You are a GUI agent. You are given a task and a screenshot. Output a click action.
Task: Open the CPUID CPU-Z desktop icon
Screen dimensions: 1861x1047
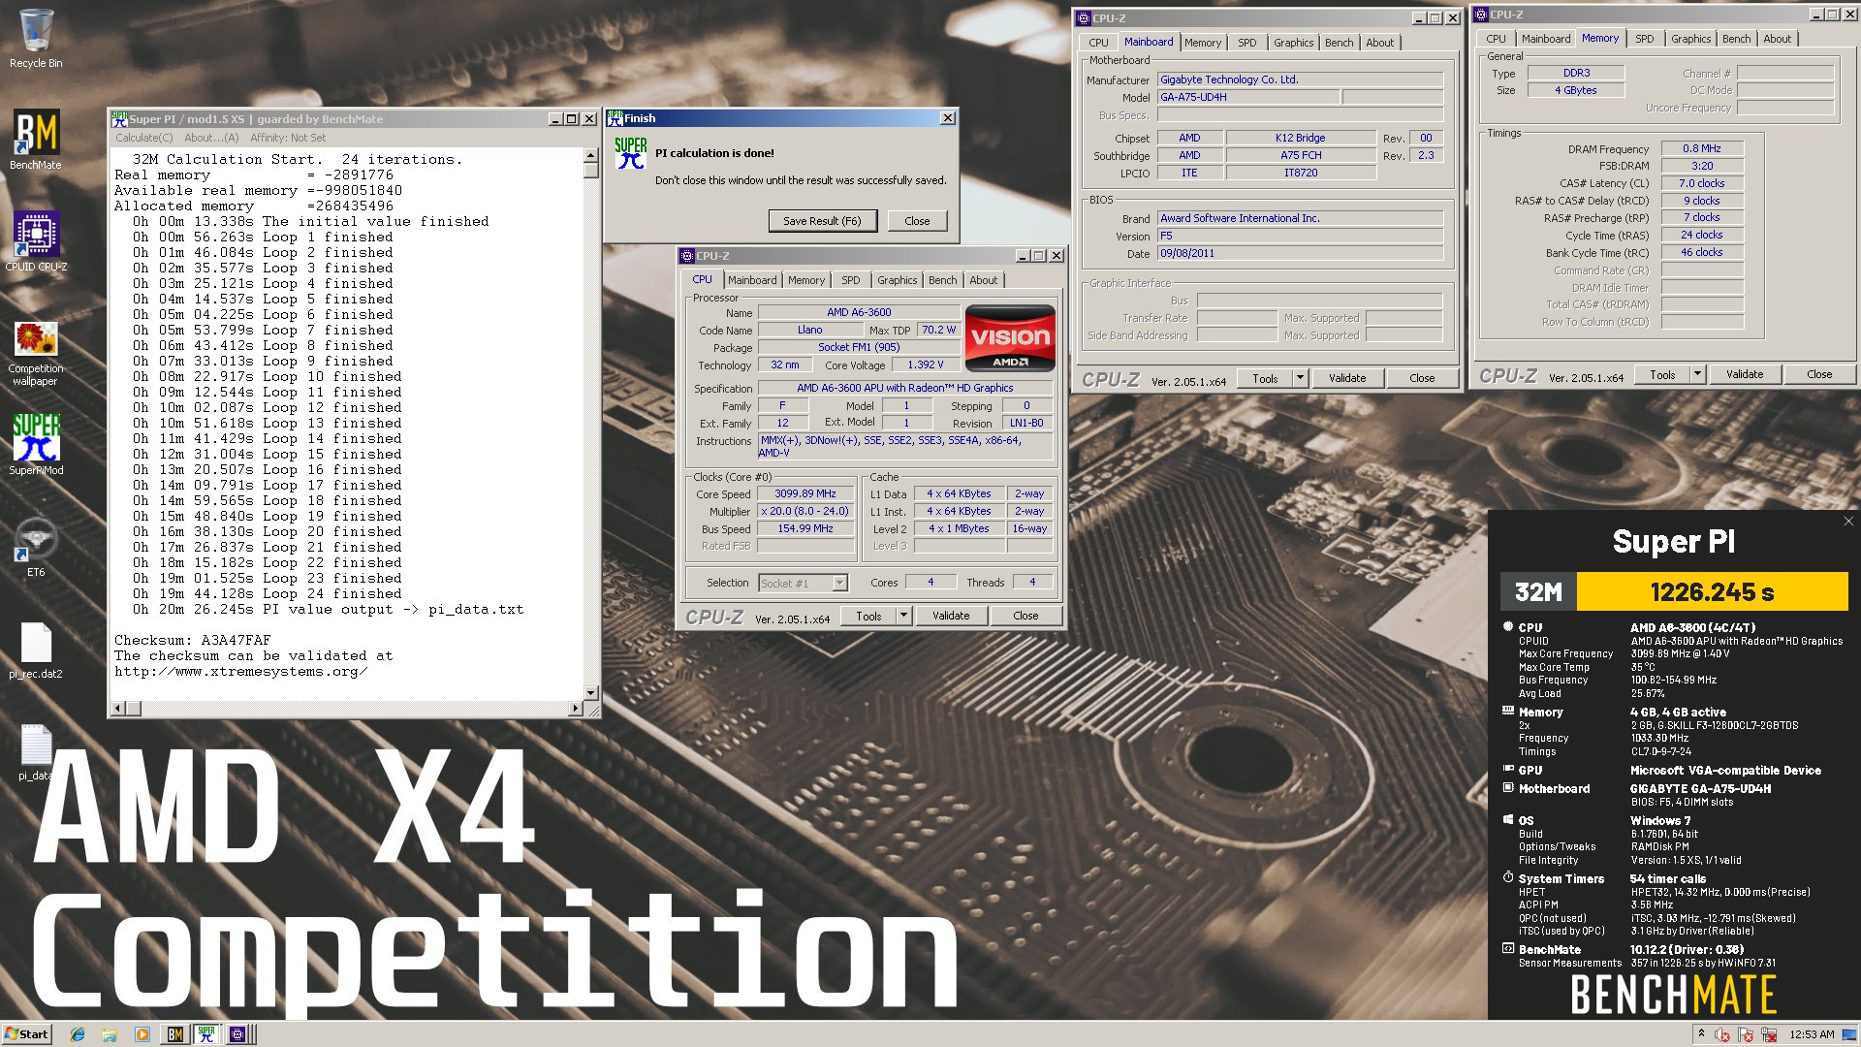point(36,241)
